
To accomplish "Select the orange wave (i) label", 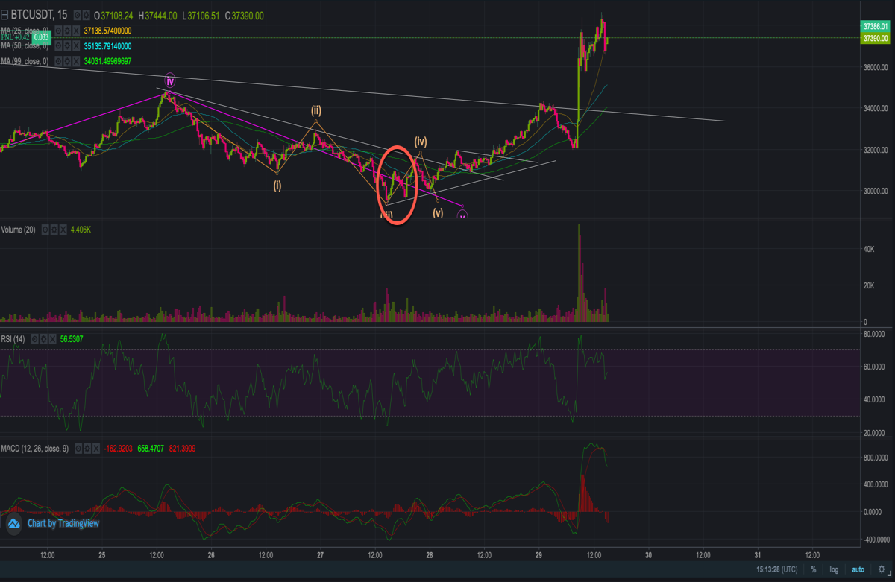I will click(x=277, y=185).
